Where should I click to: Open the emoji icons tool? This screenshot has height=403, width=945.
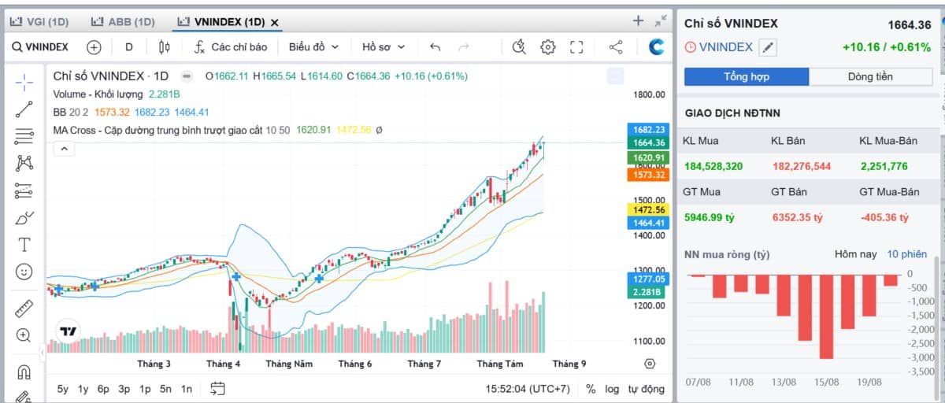[24, 272]
